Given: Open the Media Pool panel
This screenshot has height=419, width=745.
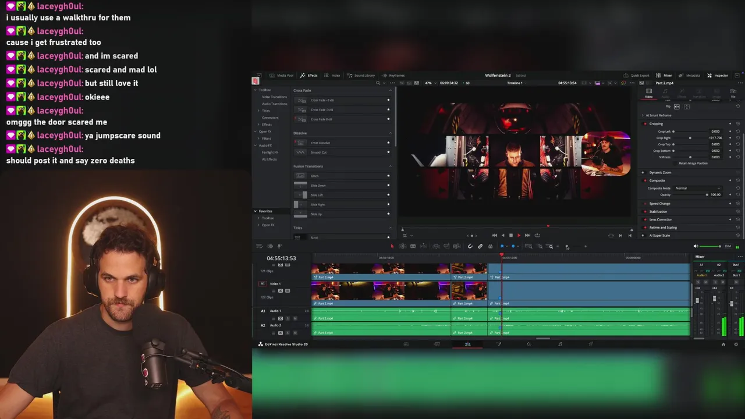Looking at the screenshot, I should coord(282,75).
